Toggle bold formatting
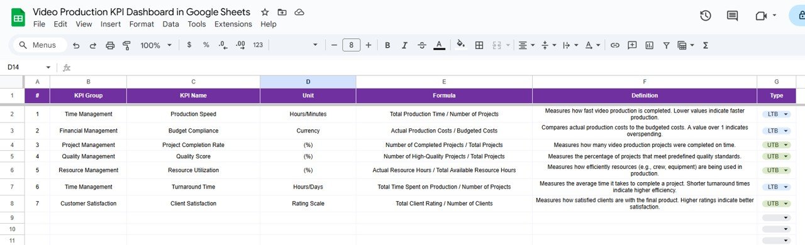The image size is (805, 245). click(x=387, y=45)
